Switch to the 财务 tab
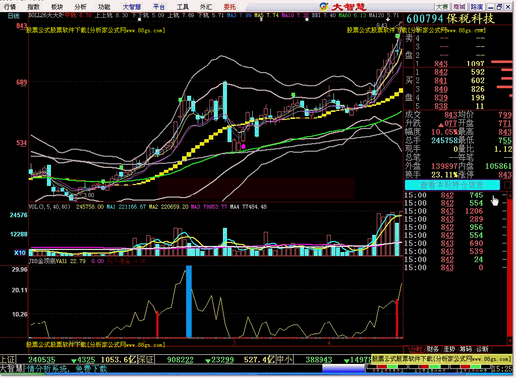 [x=433, y=349]
